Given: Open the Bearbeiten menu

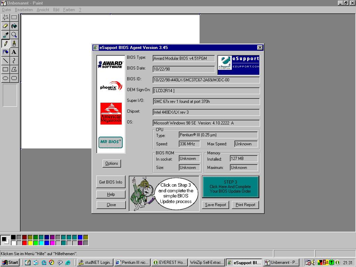Looking at the screenshot, I should pos(24,10).
